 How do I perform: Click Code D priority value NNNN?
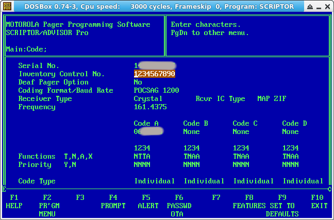290,165
